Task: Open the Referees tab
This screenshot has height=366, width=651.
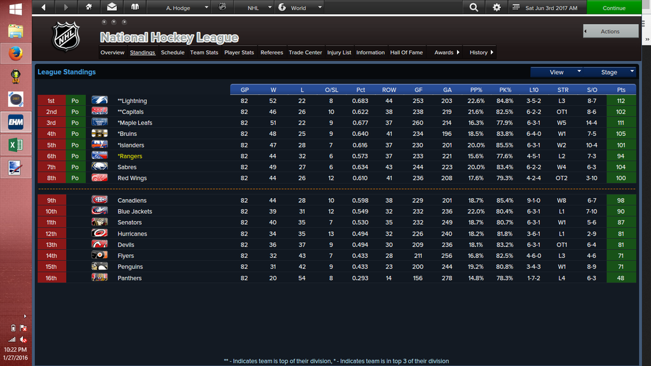Action: pos(272,52)
